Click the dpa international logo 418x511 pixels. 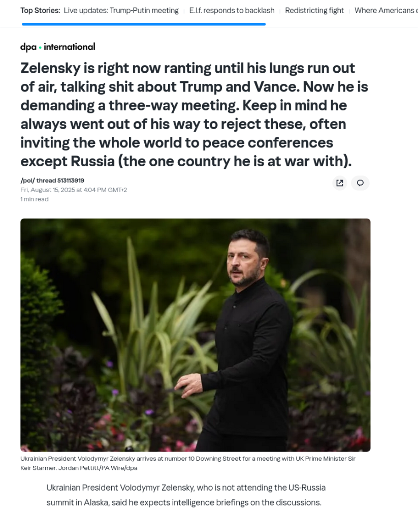(x=57, y=47)
